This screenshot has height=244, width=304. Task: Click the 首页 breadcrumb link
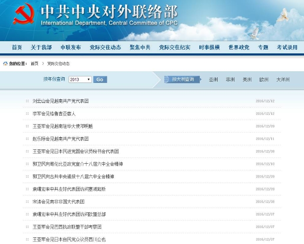pos(34,63)
